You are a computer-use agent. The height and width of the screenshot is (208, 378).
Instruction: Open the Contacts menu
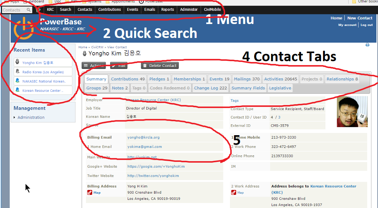85,10
